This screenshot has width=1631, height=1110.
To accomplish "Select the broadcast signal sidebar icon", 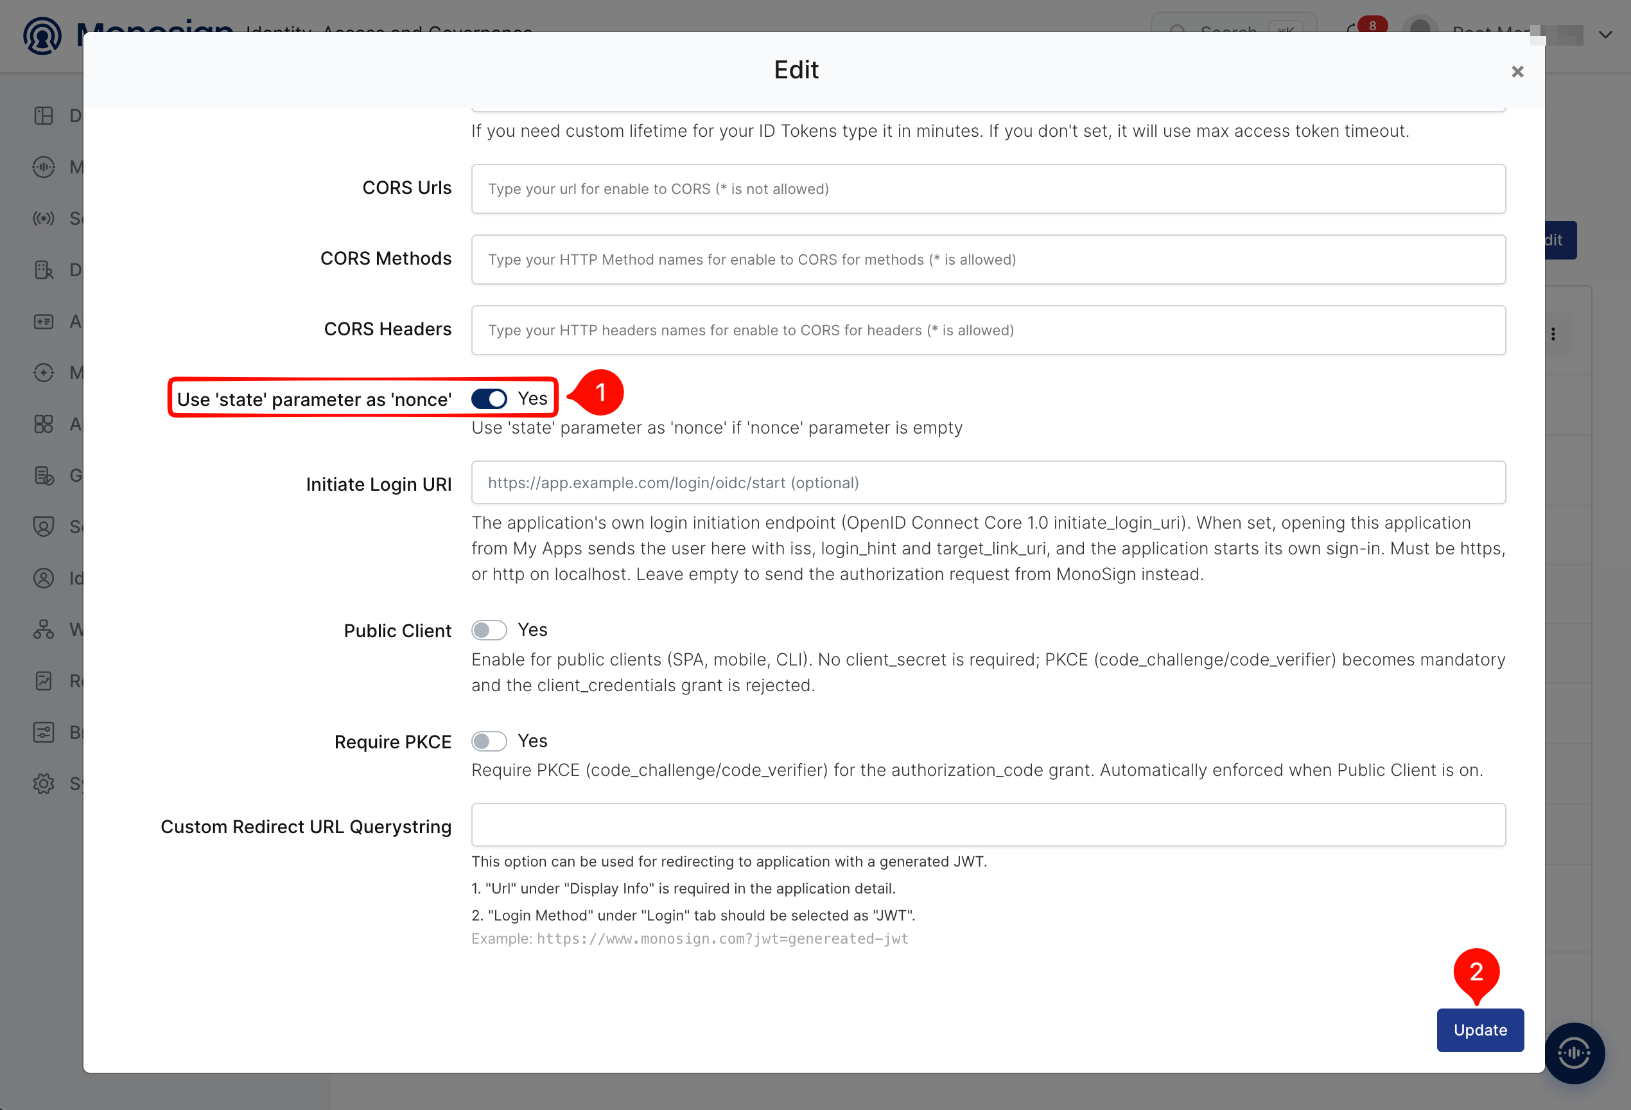I will coord(44,218).
